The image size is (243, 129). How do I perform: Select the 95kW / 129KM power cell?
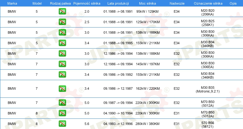tap(147, 11)
